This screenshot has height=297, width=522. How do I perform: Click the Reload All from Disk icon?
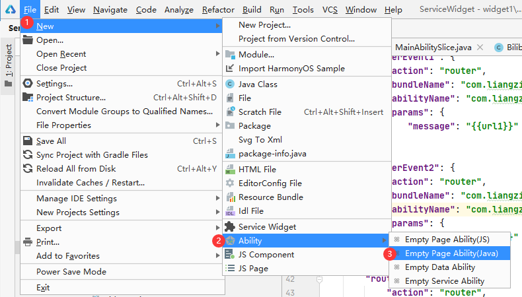click(x=28, y=168)
